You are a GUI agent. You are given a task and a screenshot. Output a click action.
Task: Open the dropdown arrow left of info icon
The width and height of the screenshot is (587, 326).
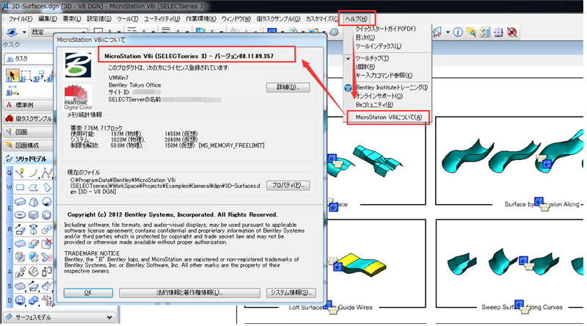(448, 32)
